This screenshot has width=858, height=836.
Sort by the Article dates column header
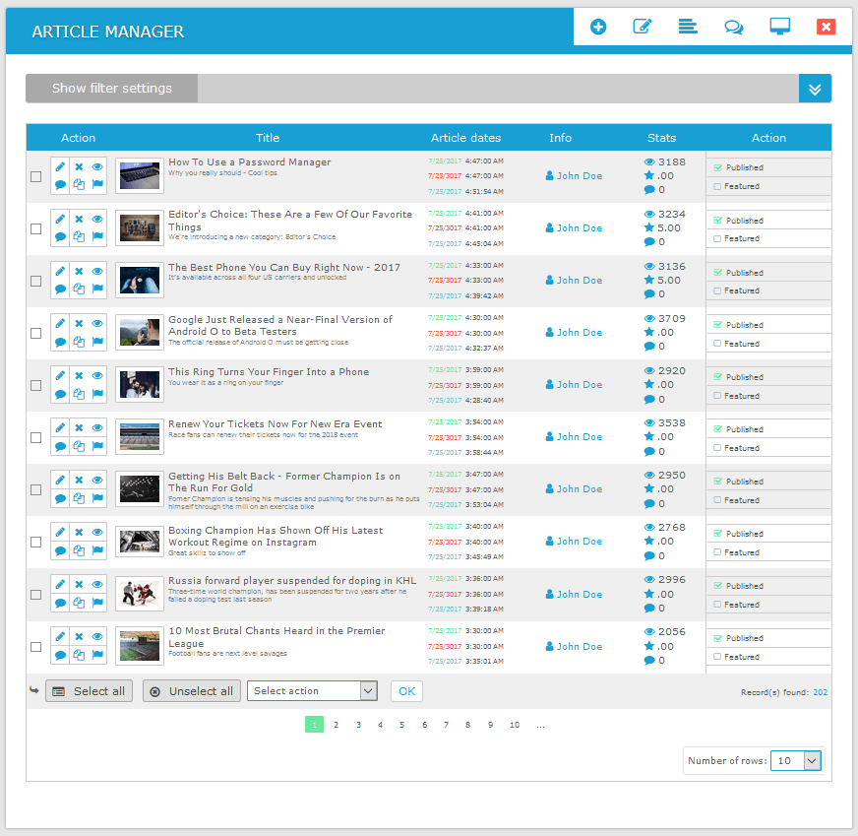(465, 138)
